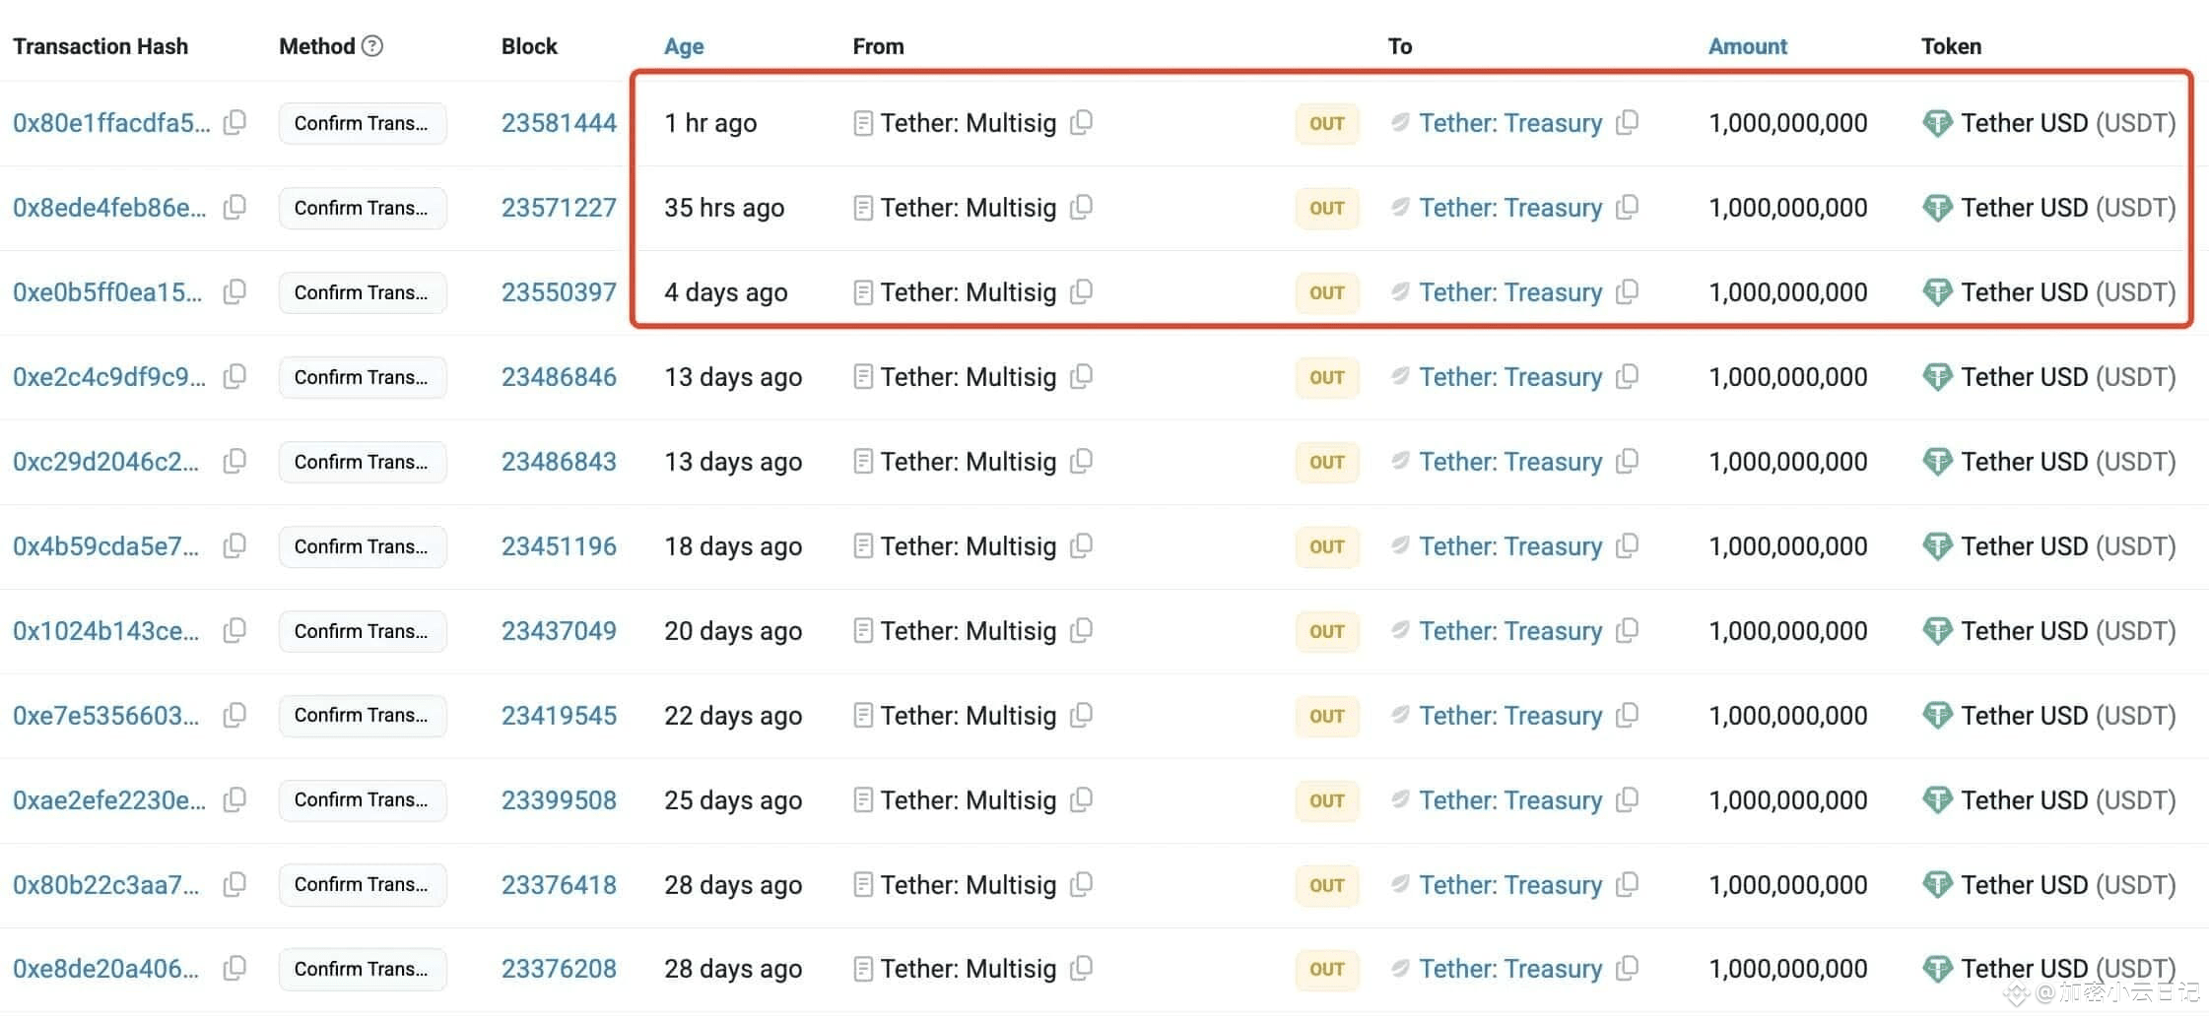The height and width of the screenshot is (1018, 2209).
Task: Copy Tether: Treasury address in 18 days ago row
Action: click(x=1627, y=545)
